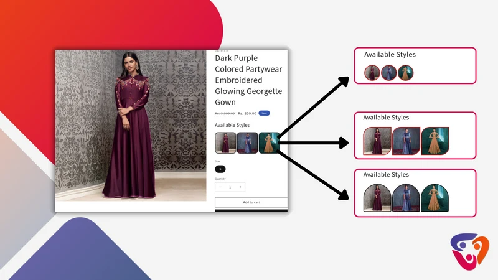The height and width of the screenshot is (280, 498).
Task: Increase quantity with the plus button
Action: (240, 187)
